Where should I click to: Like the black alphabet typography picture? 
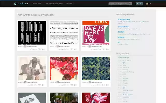click(39, 49)
